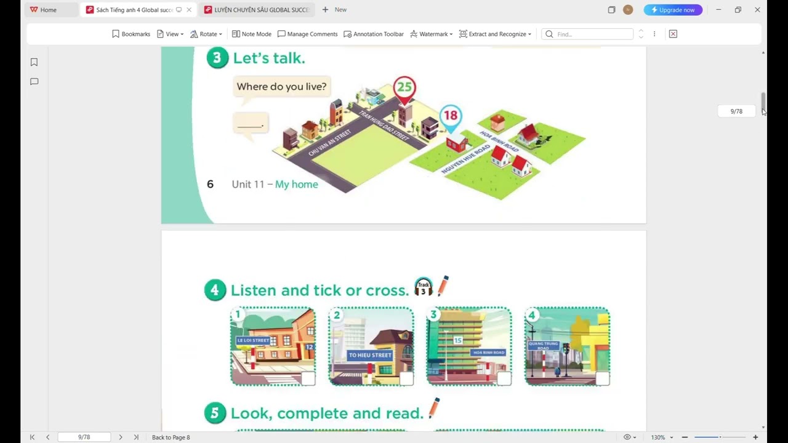
Task: Open Manage Comments
Action: (x=307, y=34)
